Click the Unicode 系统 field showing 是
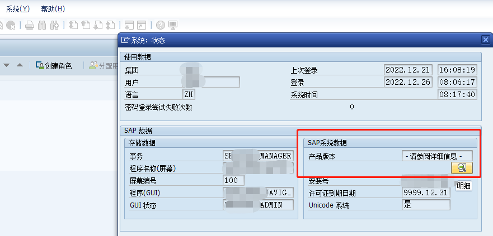 point(426,205)
